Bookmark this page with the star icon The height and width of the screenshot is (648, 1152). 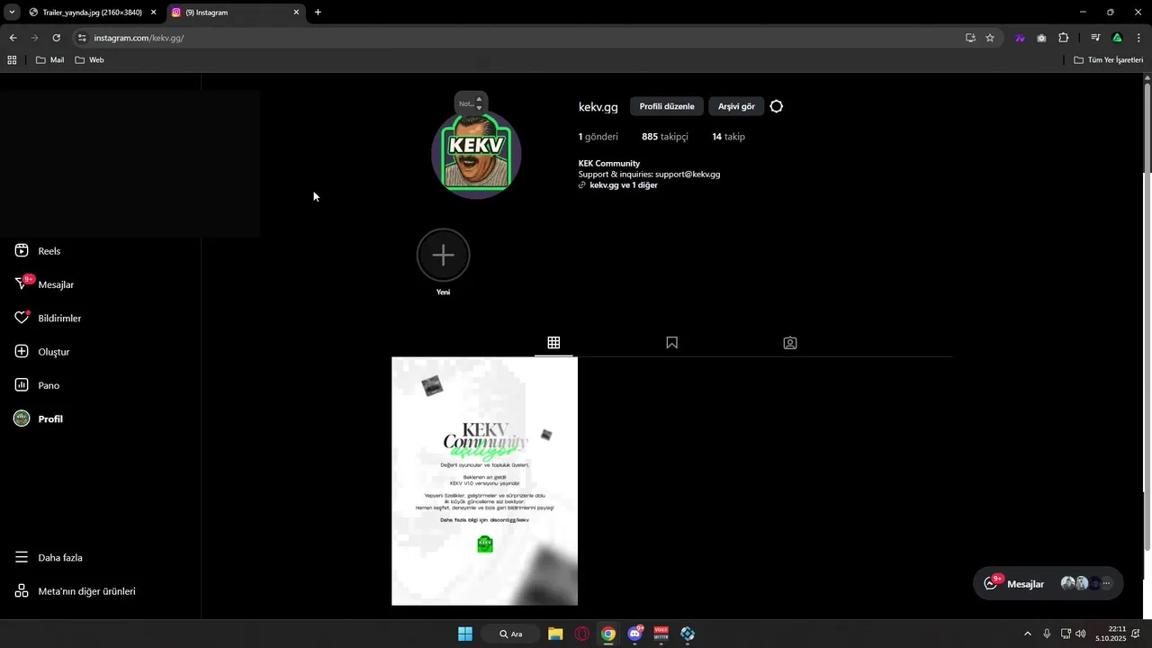[x=990, y=38]
